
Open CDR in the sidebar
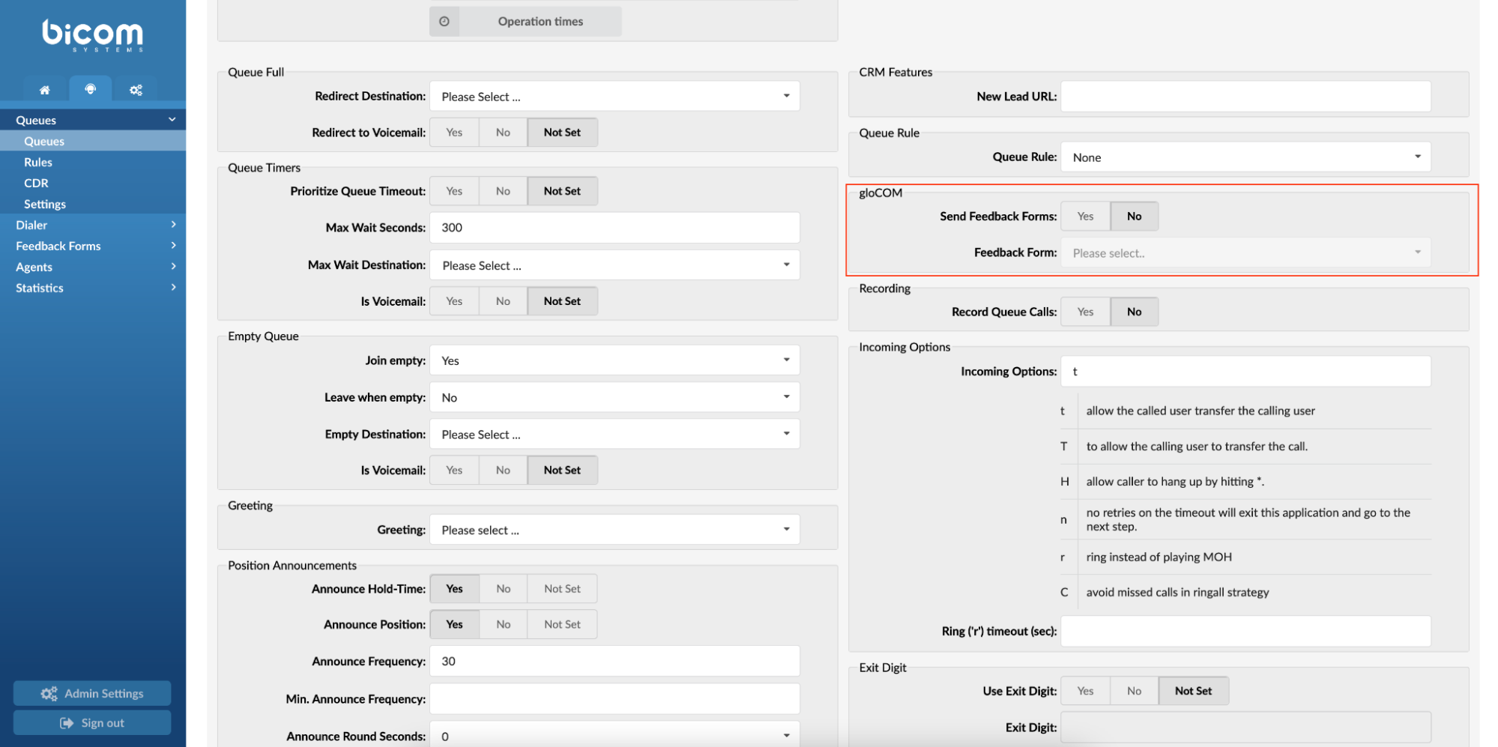click(36, 184)
